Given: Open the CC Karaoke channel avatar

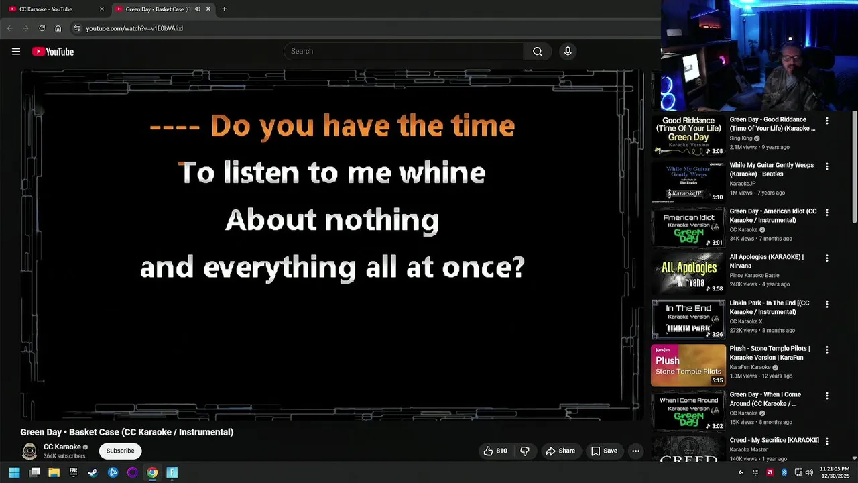Looking at the screenshot, I should (29, 451).
